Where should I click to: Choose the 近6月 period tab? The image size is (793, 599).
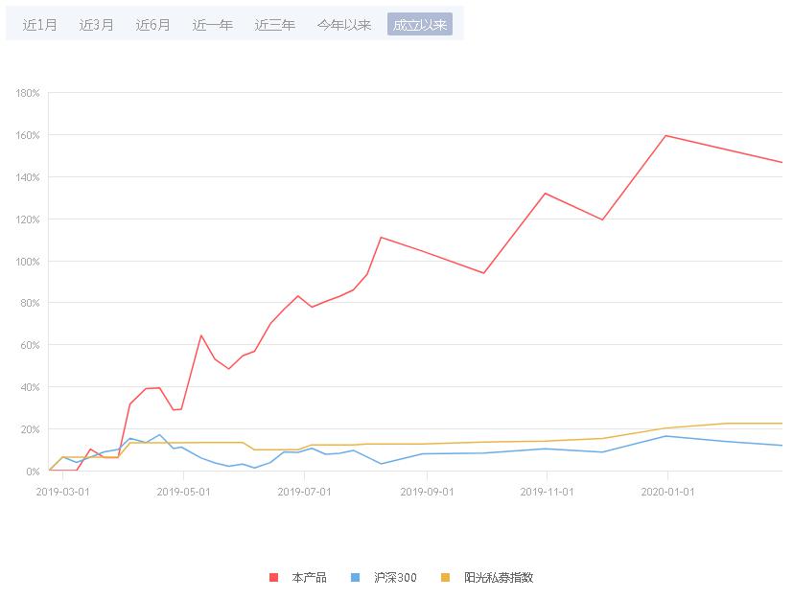[153, 25]
